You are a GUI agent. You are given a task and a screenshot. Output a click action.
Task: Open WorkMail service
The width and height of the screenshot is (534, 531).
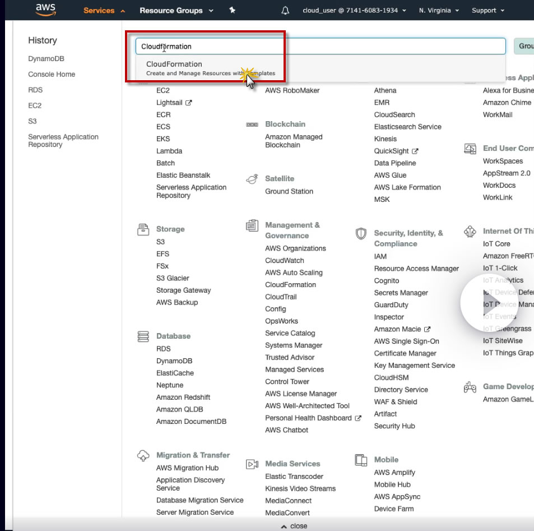497,115
